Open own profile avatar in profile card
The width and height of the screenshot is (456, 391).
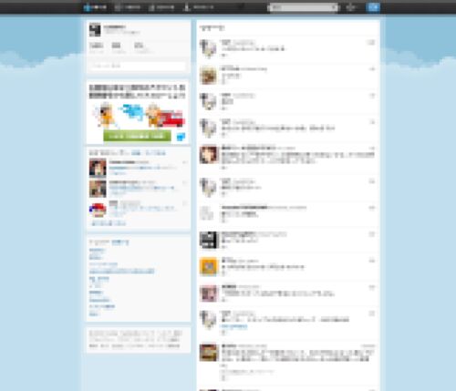[x=95, y=30]
